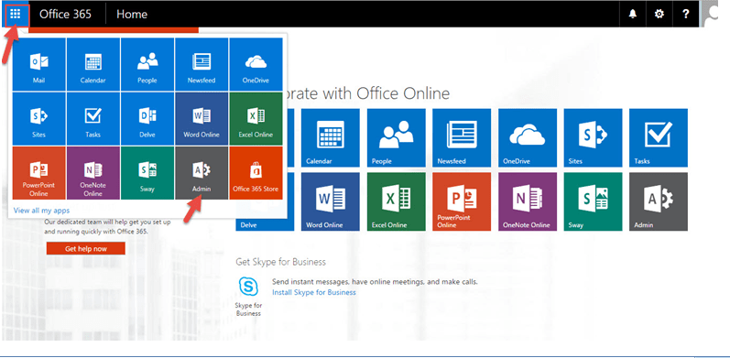The width and height of the screenshot is (730, 358).
Task: Open the app launcher waffle icon
Action: (16, 14)
